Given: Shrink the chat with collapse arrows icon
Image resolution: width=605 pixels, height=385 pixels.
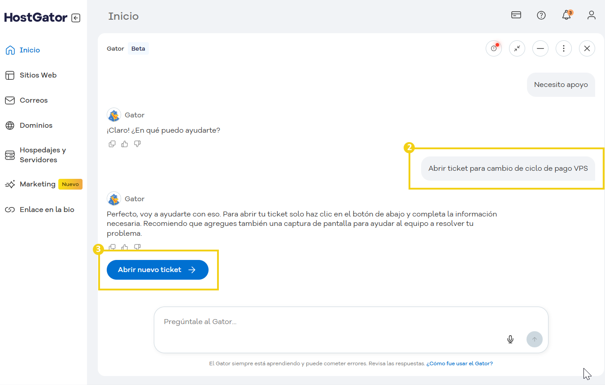Looking at the screenshot, I should tap(517, 48).
